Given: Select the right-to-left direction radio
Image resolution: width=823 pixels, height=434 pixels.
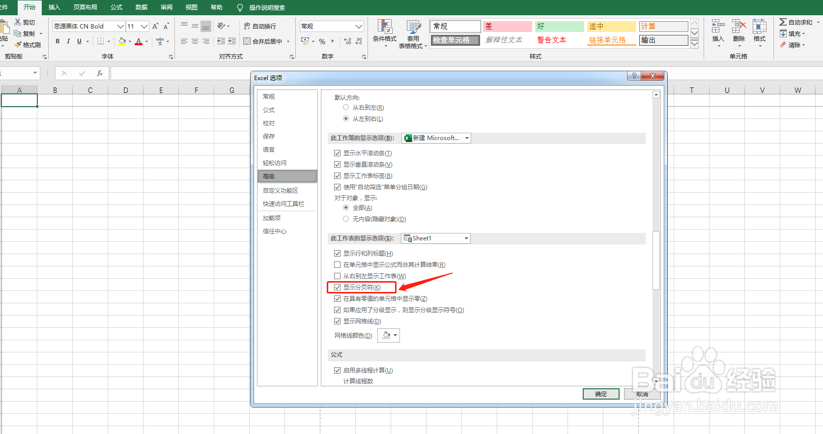Looking at the screenshot, I should click(x=346, y=107).
